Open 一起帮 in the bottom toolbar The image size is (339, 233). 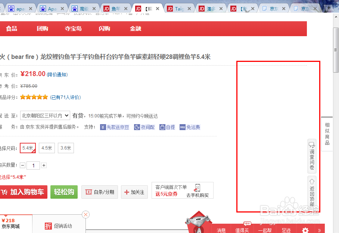pos(265,230)
